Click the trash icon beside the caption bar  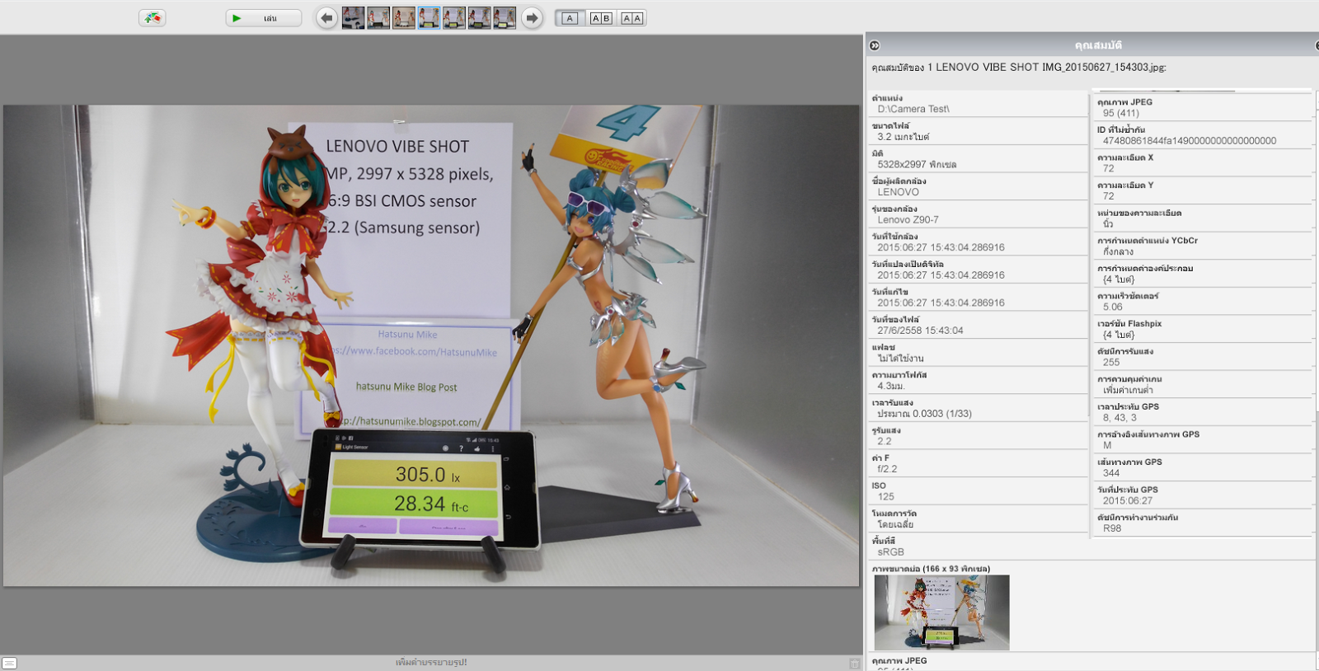855,663
